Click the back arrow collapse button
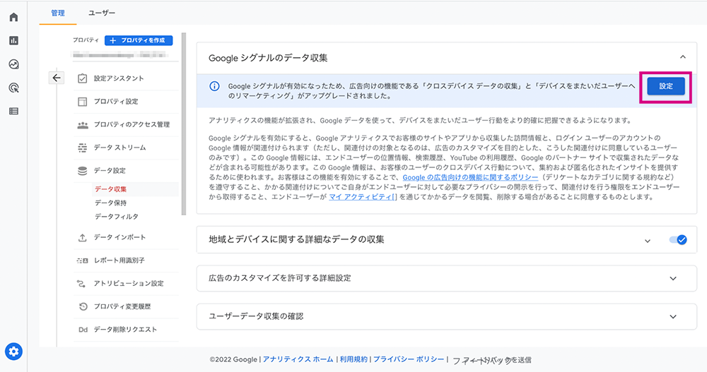 point(57,78)
